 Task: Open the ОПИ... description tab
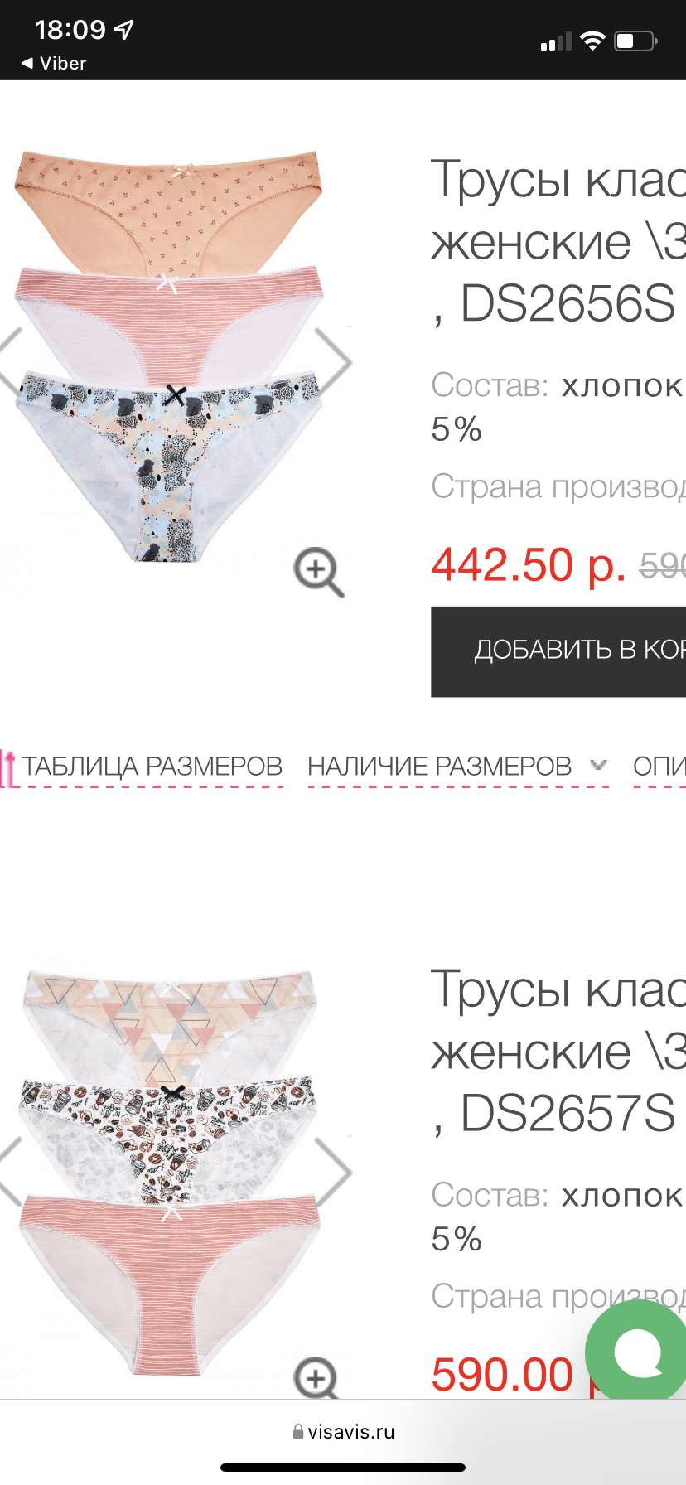659,767
